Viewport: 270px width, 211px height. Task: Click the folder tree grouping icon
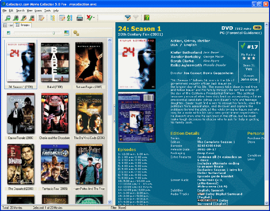[x=53, y=18]
